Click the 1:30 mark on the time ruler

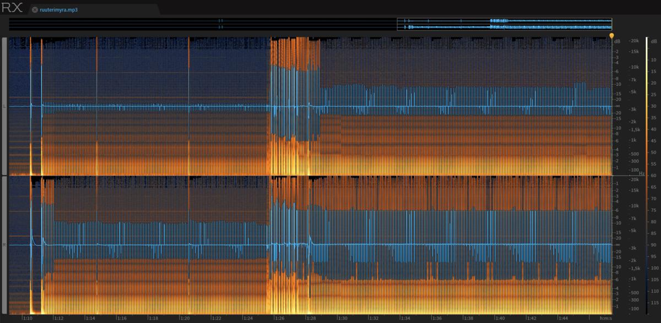343,318
